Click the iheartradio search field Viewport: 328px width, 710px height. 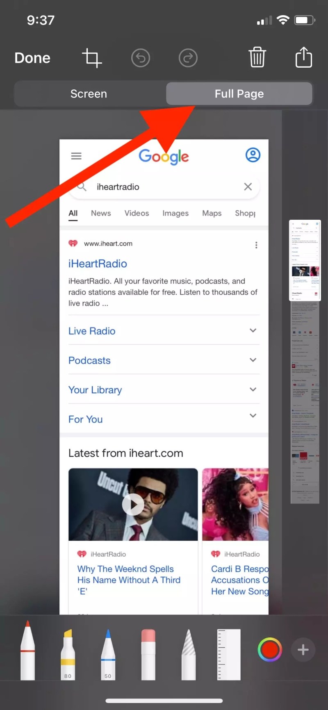pos(164,187)
